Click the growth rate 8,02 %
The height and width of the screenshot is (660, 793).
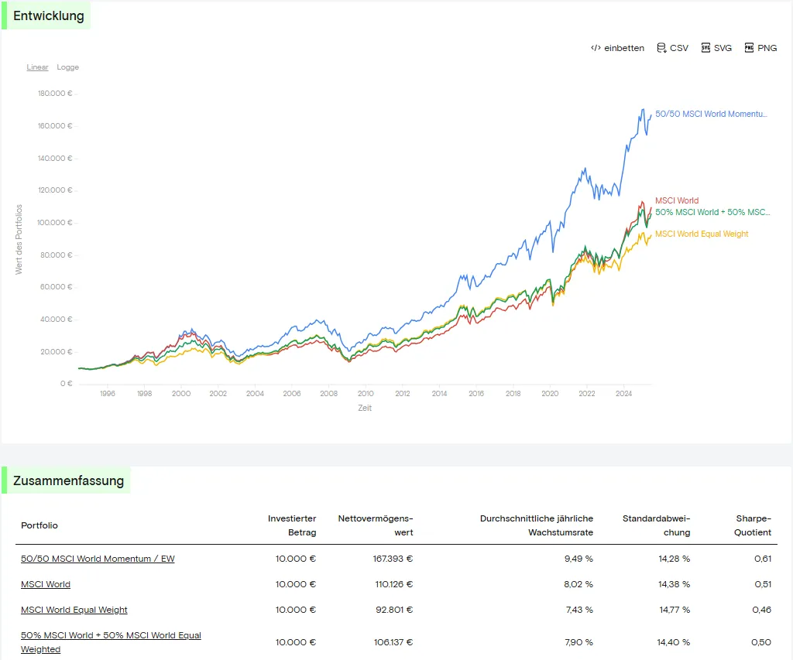coord(578,584)
